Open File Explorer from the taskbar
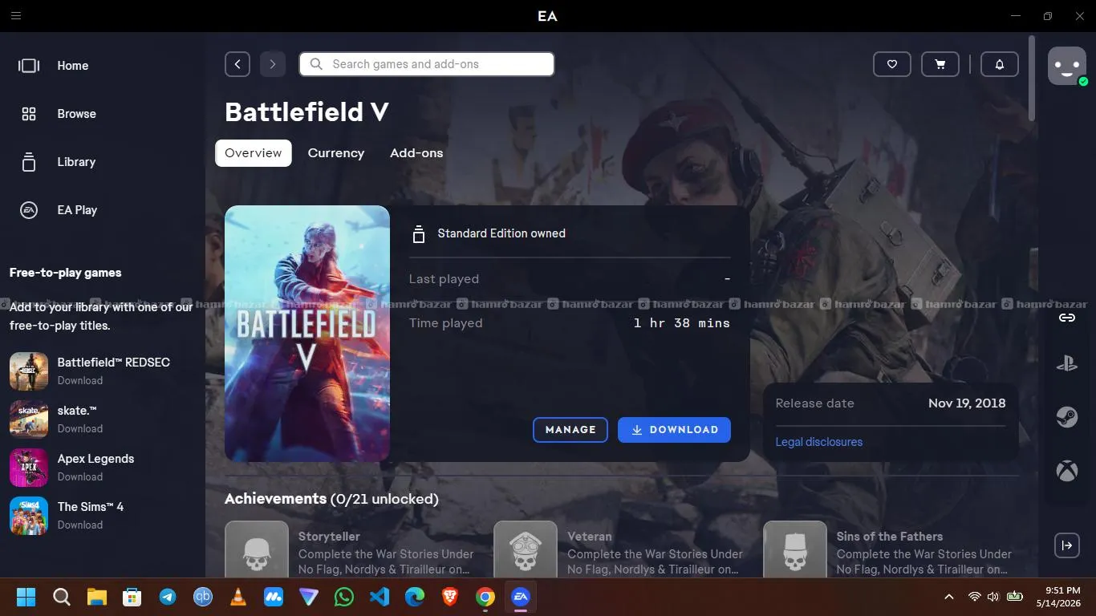Screen dimensions: 1096x616 [97, 597]
